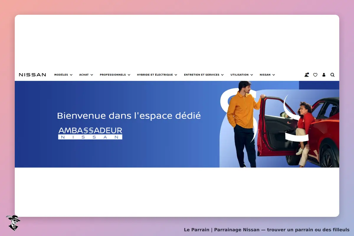Click the Le Parrain mascot logo with hat
This screenshot has width=354, height=236.
(13, 223)
